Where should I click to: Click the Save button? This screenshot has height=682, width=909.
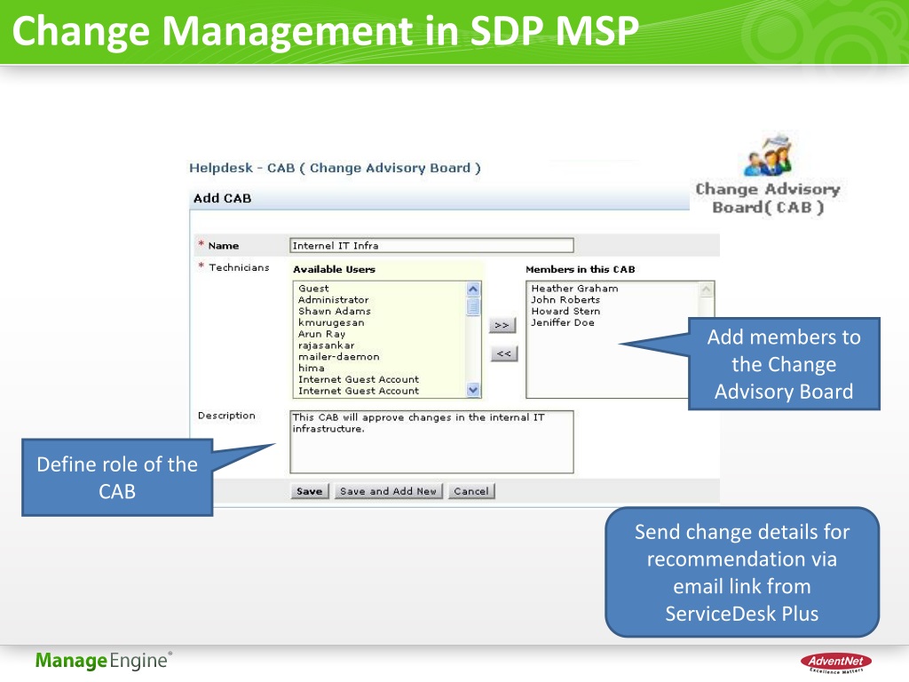pyautogui.click(x=310, y=491)
